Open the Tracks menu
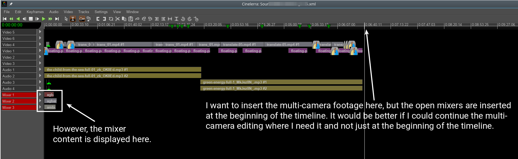The width and height of the screenshot is (518, 159). (83, 12)
